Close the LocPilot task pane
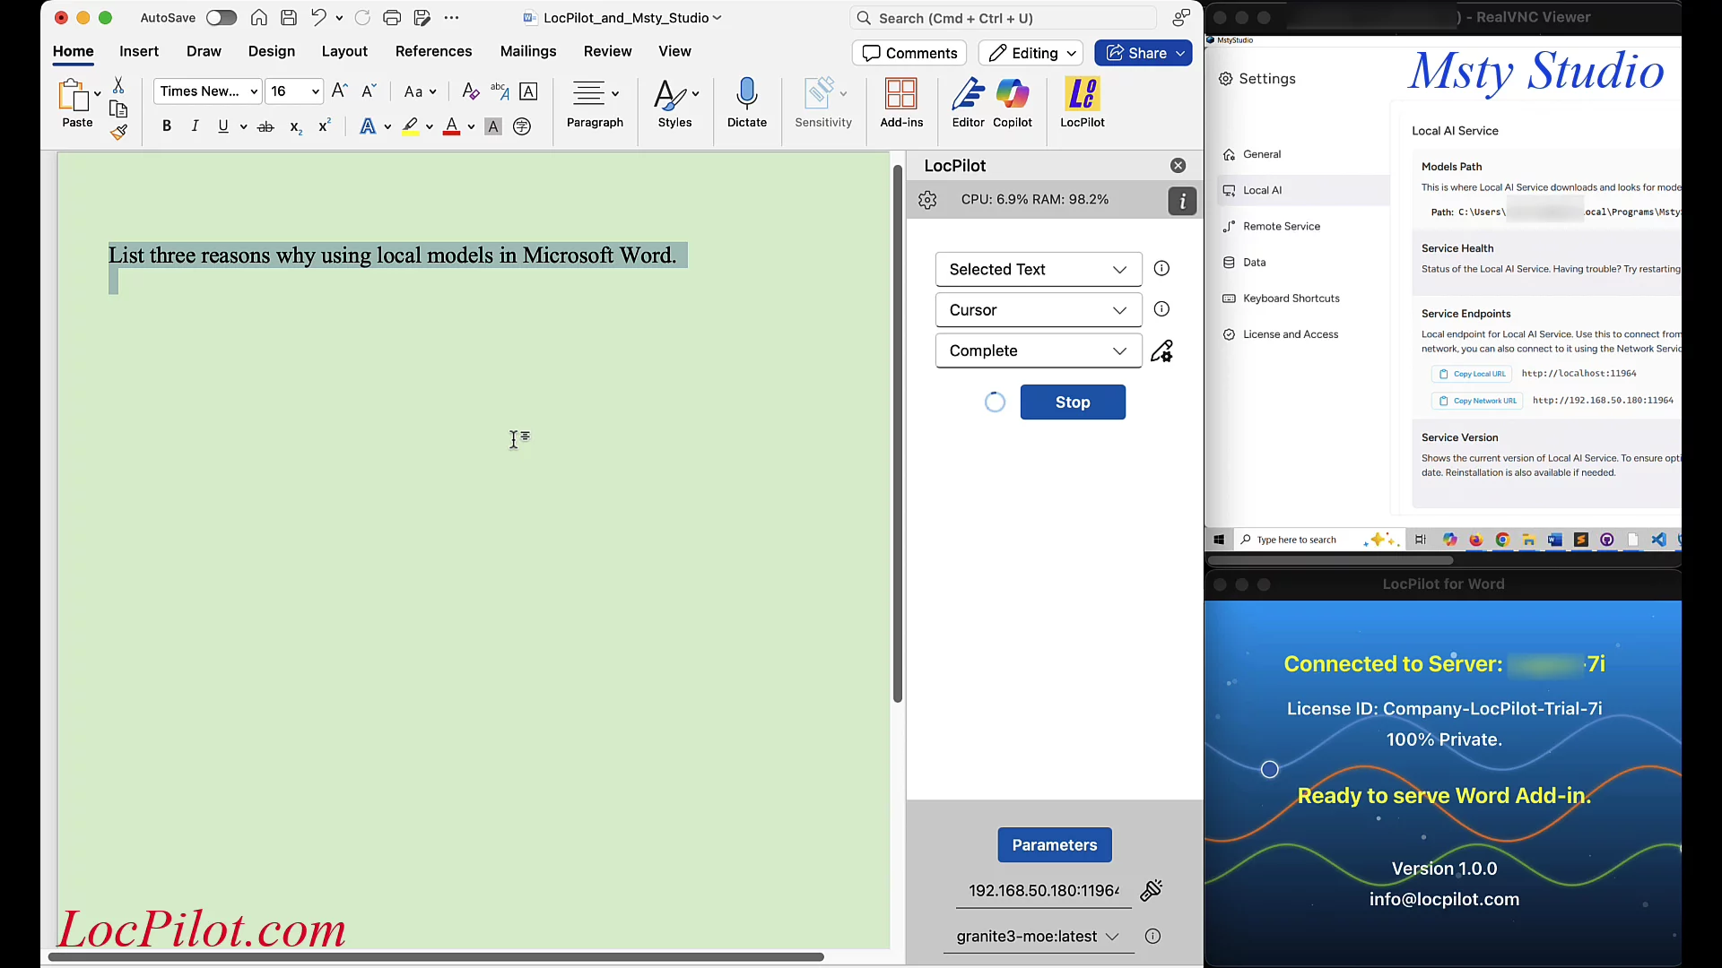 pyautogui.click(x=1178, y=166)
